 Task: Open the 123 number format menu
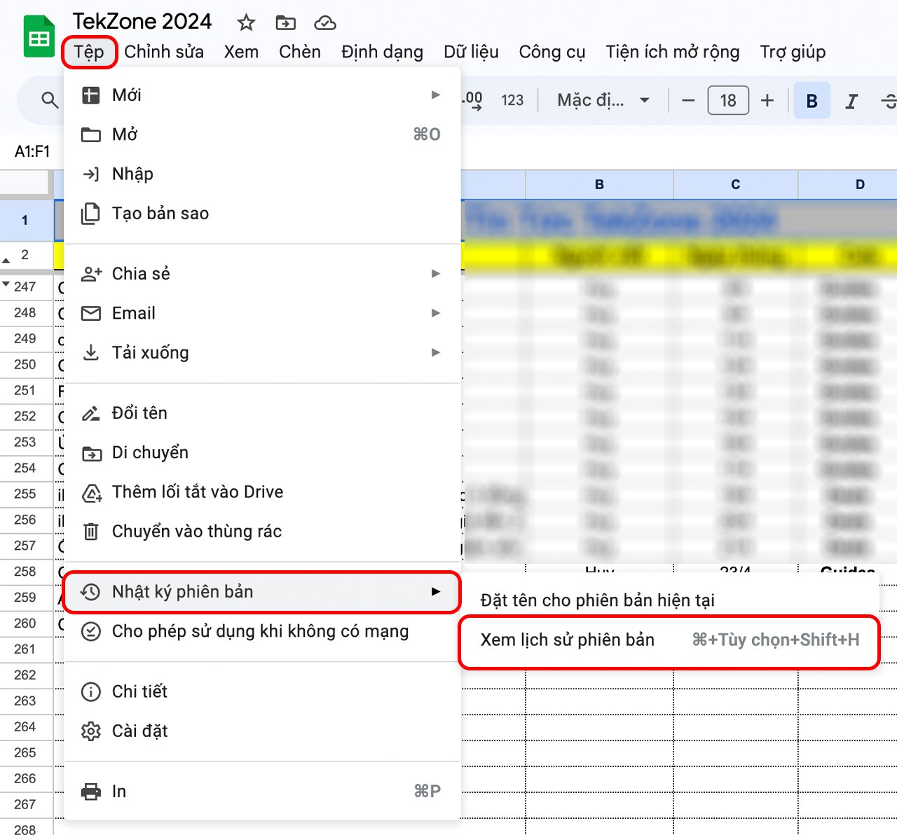(512, 100)
